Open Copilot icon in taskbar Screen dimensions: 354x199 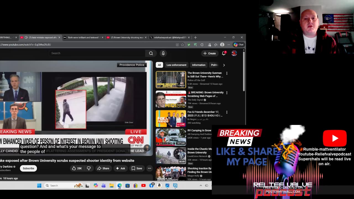pos(96,185)
